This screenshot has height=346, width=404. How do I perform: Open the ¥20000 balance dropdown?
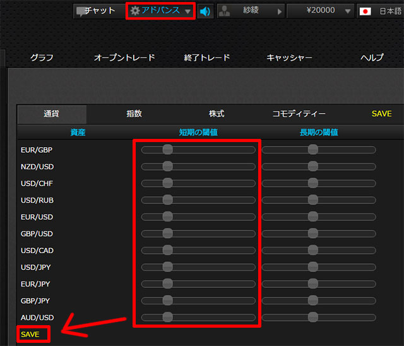coord(321,11)
